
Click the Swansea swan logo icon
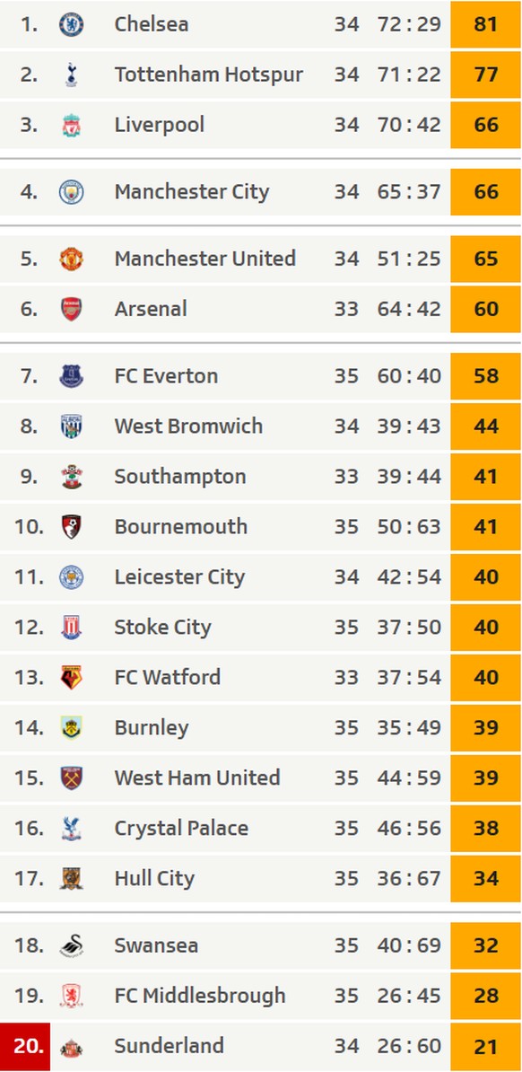pos(71,945)
